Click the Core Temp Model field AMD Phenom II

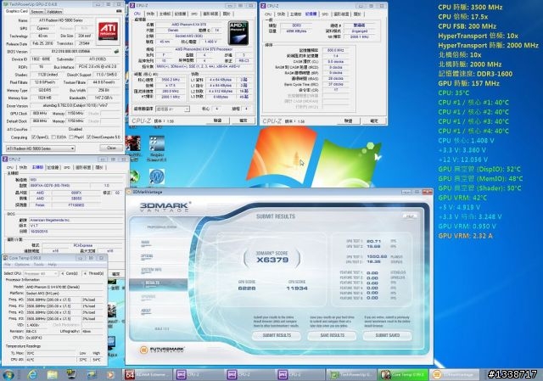click(64, 287)
